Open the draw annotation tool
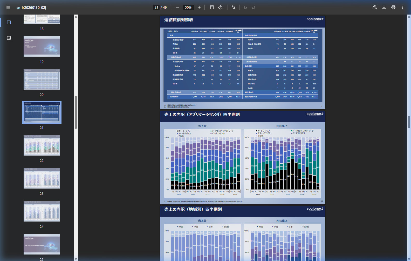This screenshot has height=261, width=411. [233, 7]
